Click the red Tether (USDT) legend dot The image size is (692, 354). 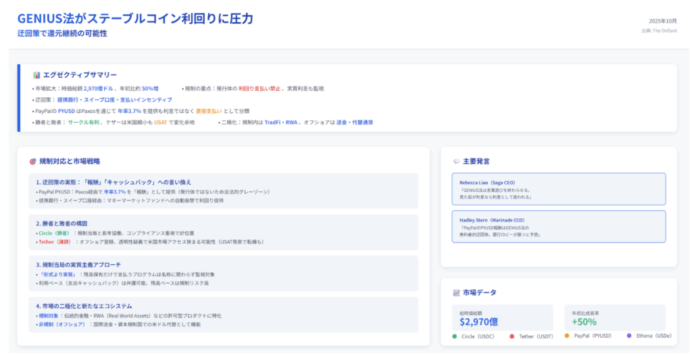(x=512, y=336)
